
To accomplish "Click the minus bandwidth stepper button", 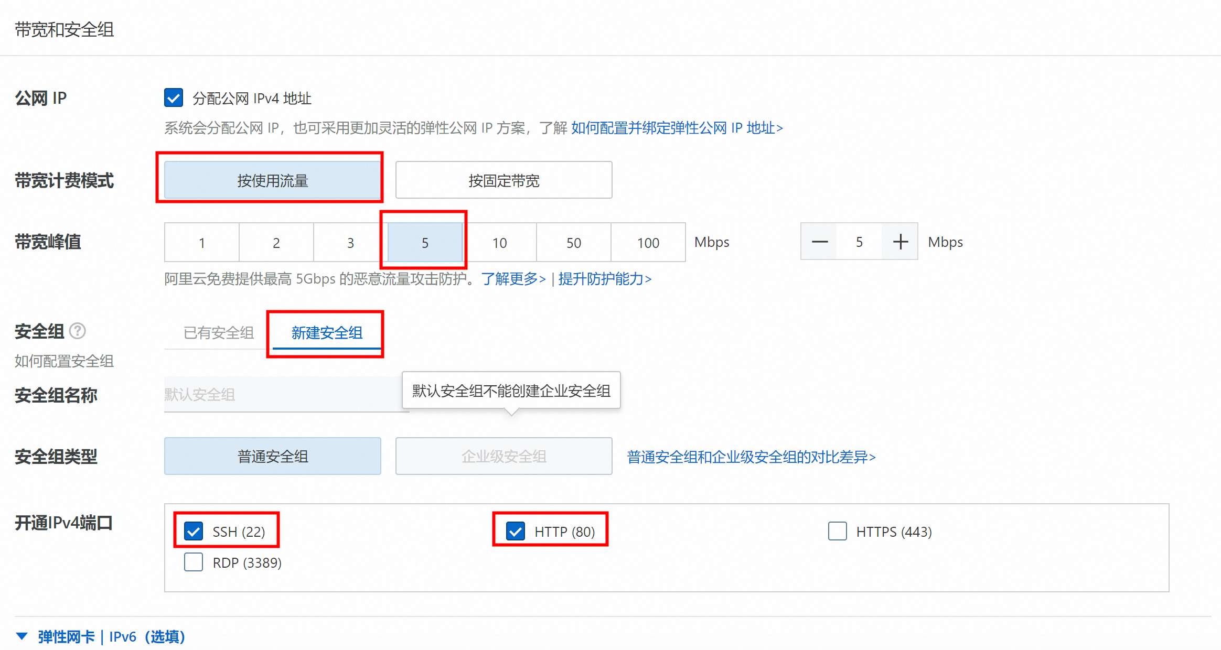I will coord(819,242).
